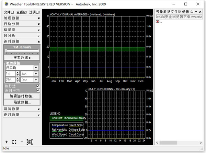Toggle the 热舒适 checkbox
Viewport: 206px width, 153px height.
pyautogui.click(x=38, y=86)
